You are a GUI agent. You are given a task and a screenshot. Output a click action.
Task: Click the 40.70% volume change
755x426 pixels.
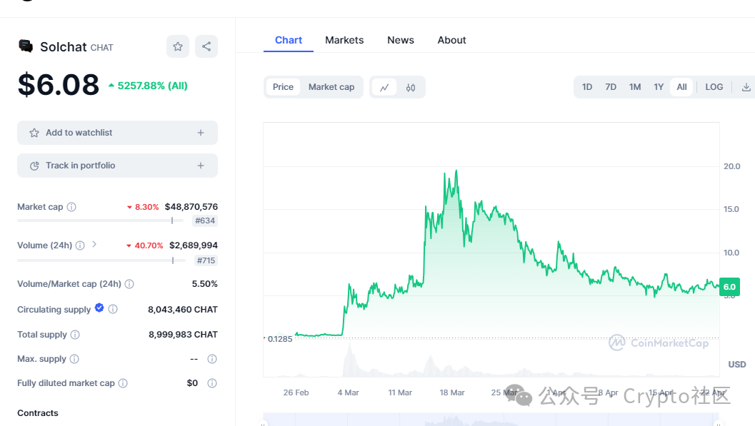144,245
